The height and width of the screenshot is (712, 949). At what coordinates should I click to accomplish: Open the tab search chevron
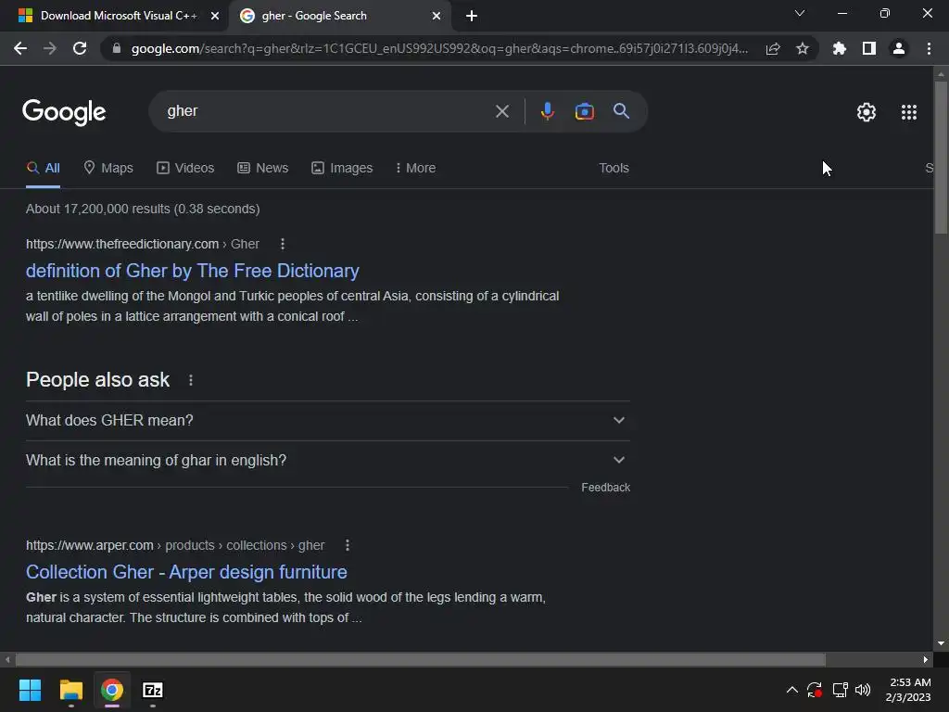[800, 13]
